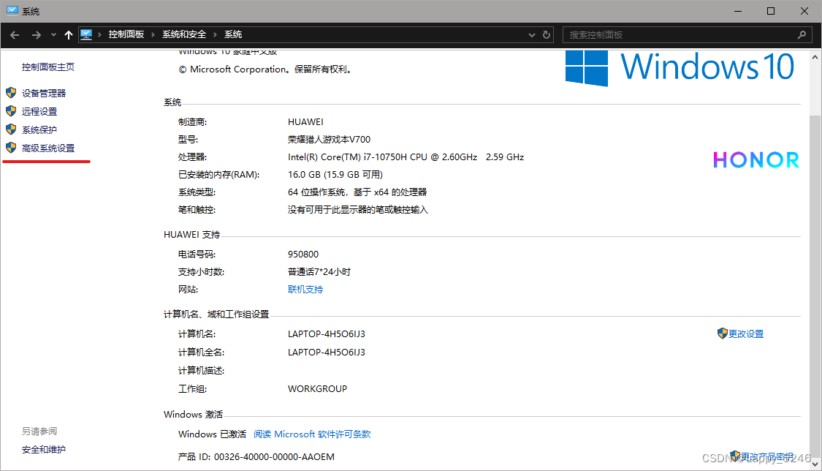Open address bar history dropdown
This screenshot has width=822, height=471.
pyautogui.click(x=532, y=34)
